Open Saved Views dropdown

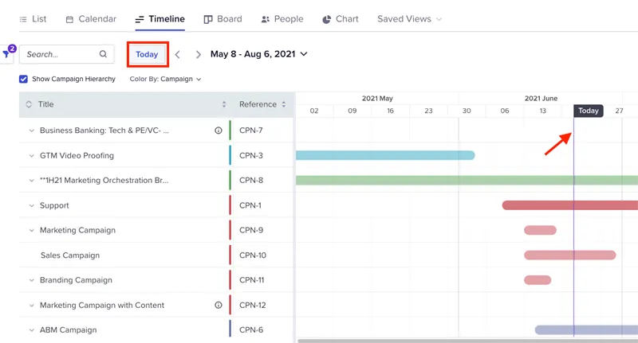(409, 19)
